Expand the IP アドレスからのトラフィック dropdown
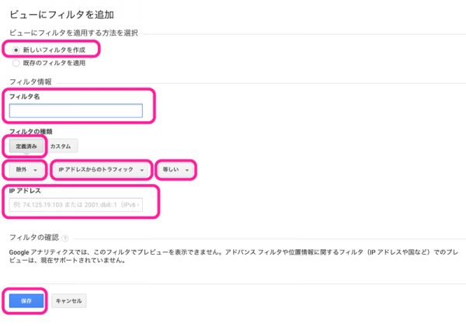The image size is (466, 326). [x=101, y=170]
